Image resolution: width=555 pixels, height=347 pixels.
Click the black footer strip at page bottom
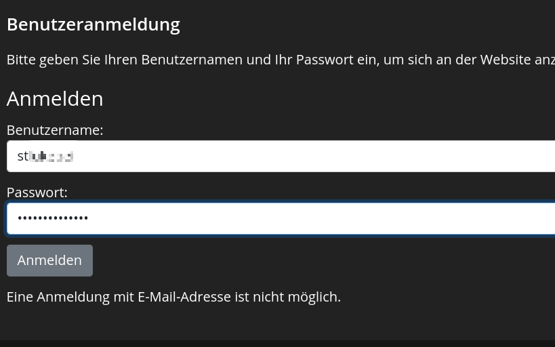277,343
